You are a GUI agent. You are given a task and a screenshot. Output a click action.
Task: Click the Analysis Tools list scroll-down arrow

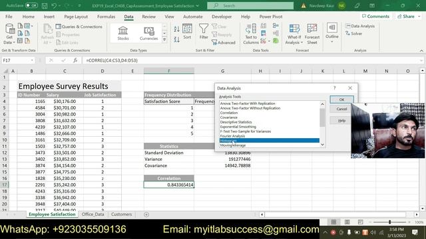pyautogui.click(x=322, y=145)
